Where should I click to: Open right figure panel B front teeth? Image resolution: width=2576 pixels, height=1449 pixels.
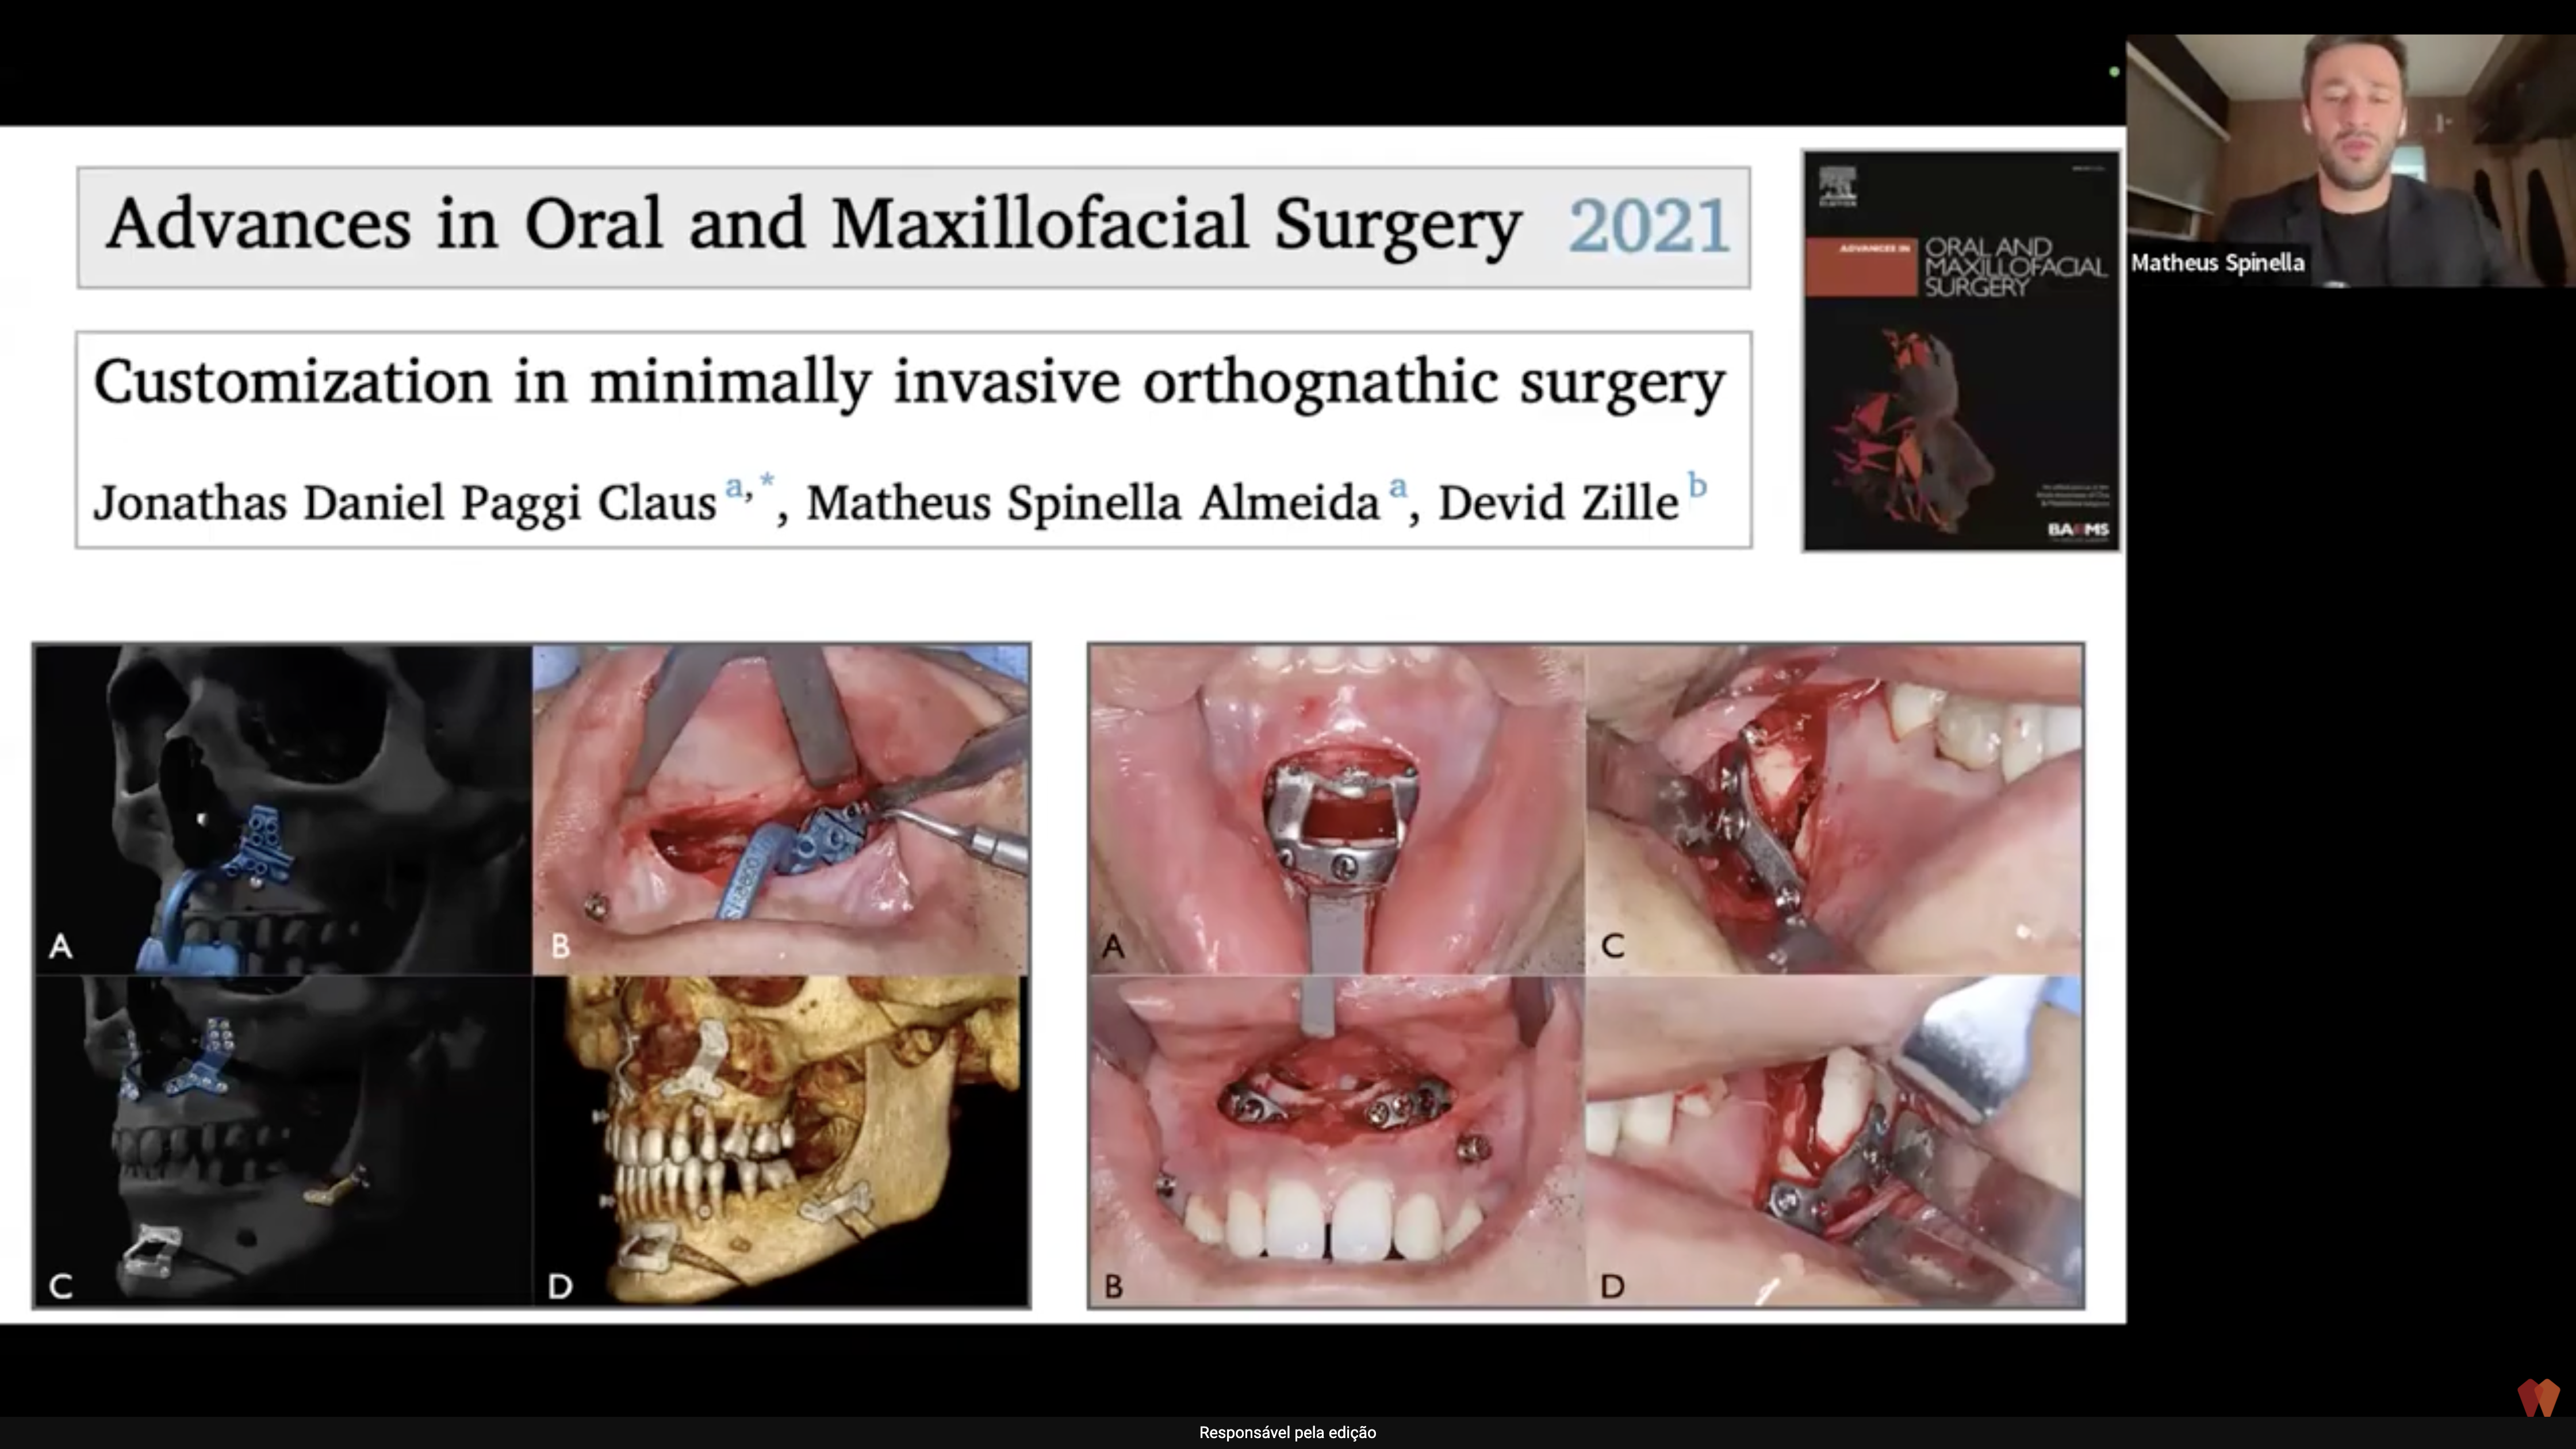[1337, 1140]
